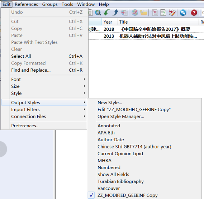Open Preferences from the Edit menu

click(x=44, y=125)
